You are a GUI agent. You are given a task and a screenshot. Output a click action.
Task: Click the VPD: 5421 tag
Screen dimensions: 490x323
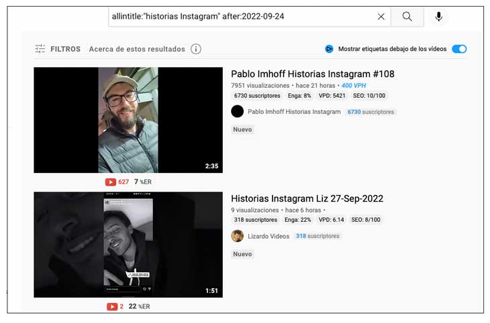point(332,96)
